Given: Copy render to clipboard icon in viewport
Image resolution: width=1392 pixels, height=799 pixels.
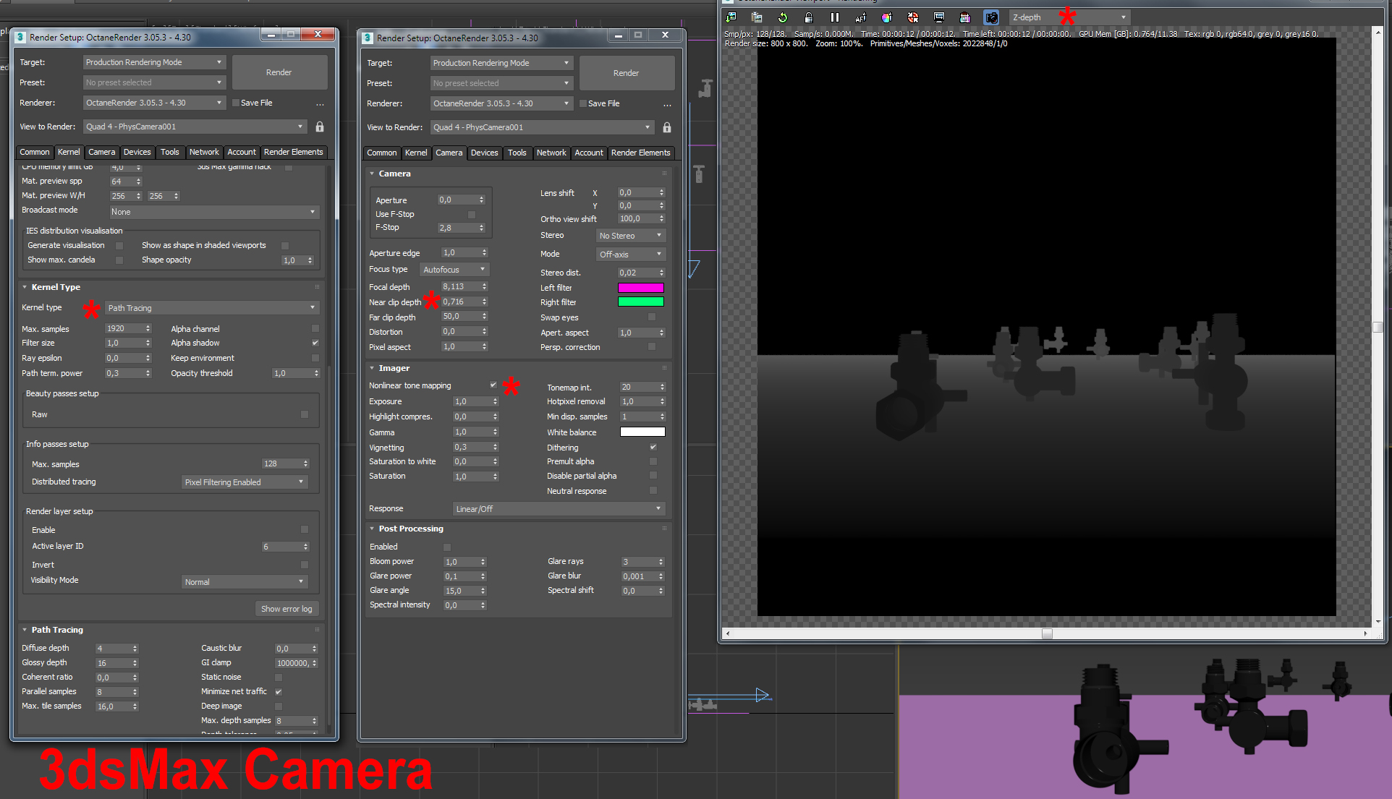Looking at the screenshot, I should [757, 17].
